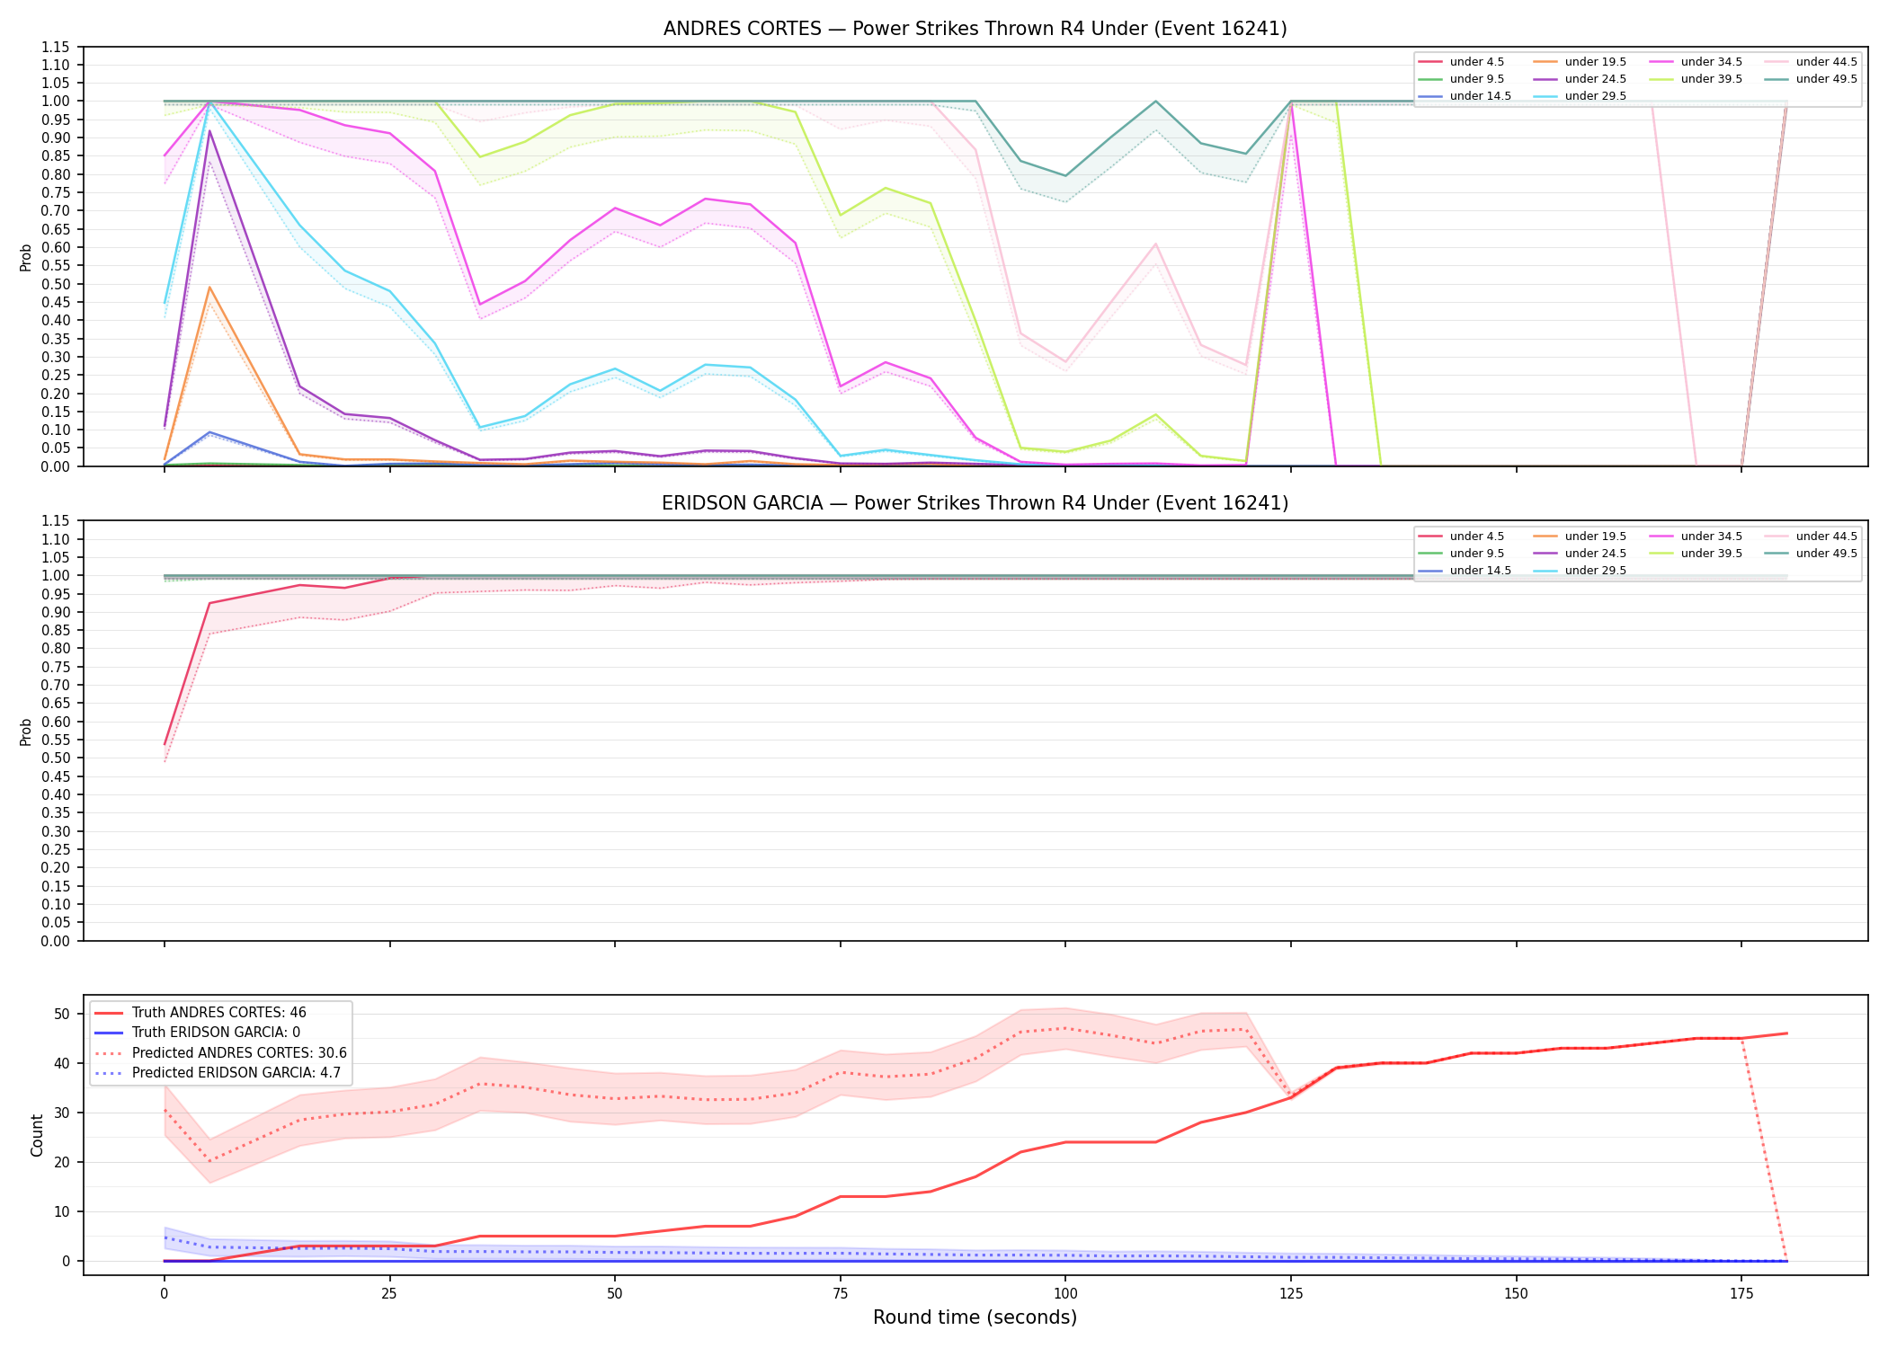Click the ERIDSON GARCIA chart title
The height and width of the screenshot is (1348, 1888).
975,503
